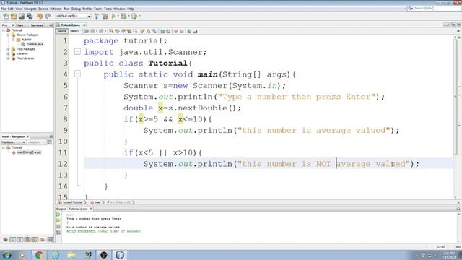Image resolution: width=462 pixels, height=260 pixels.
Task: Toggle the second filter button at Navigator bottom
Action: tap(13, 239)
